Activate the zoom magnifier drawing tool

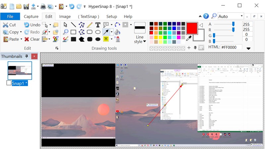pyautogui.click(x=65, y=32)
